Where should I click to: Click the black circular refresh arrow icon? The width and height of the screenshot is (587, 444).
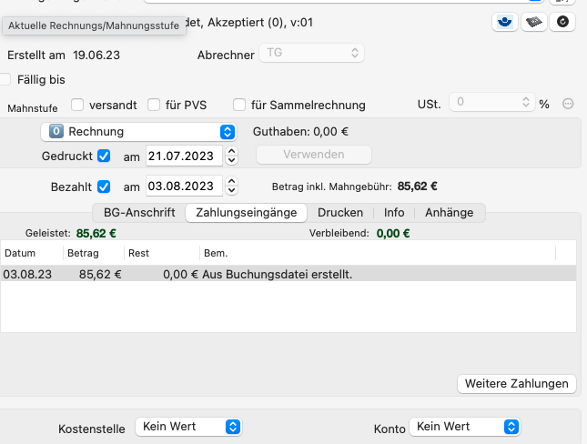562,22
